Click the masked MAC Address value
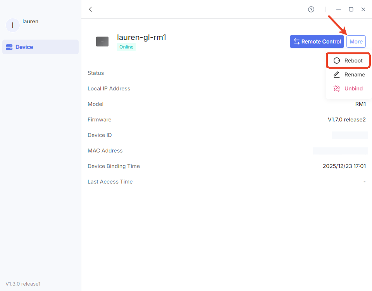Screen dimensions: 372x291 click(340, 151)
